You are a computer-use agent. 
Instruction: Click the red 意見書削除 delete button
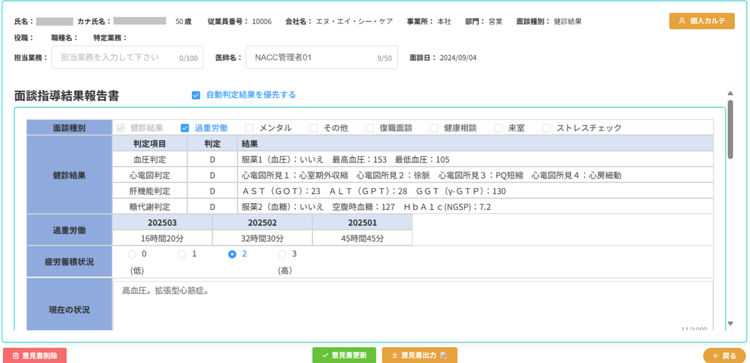coord(34,355)
